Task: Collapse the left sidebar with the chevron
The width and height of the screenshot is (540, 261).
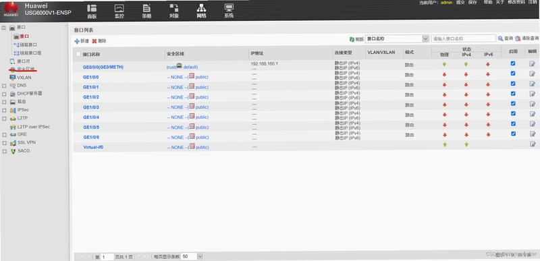Action: click(x=65, y=26)
